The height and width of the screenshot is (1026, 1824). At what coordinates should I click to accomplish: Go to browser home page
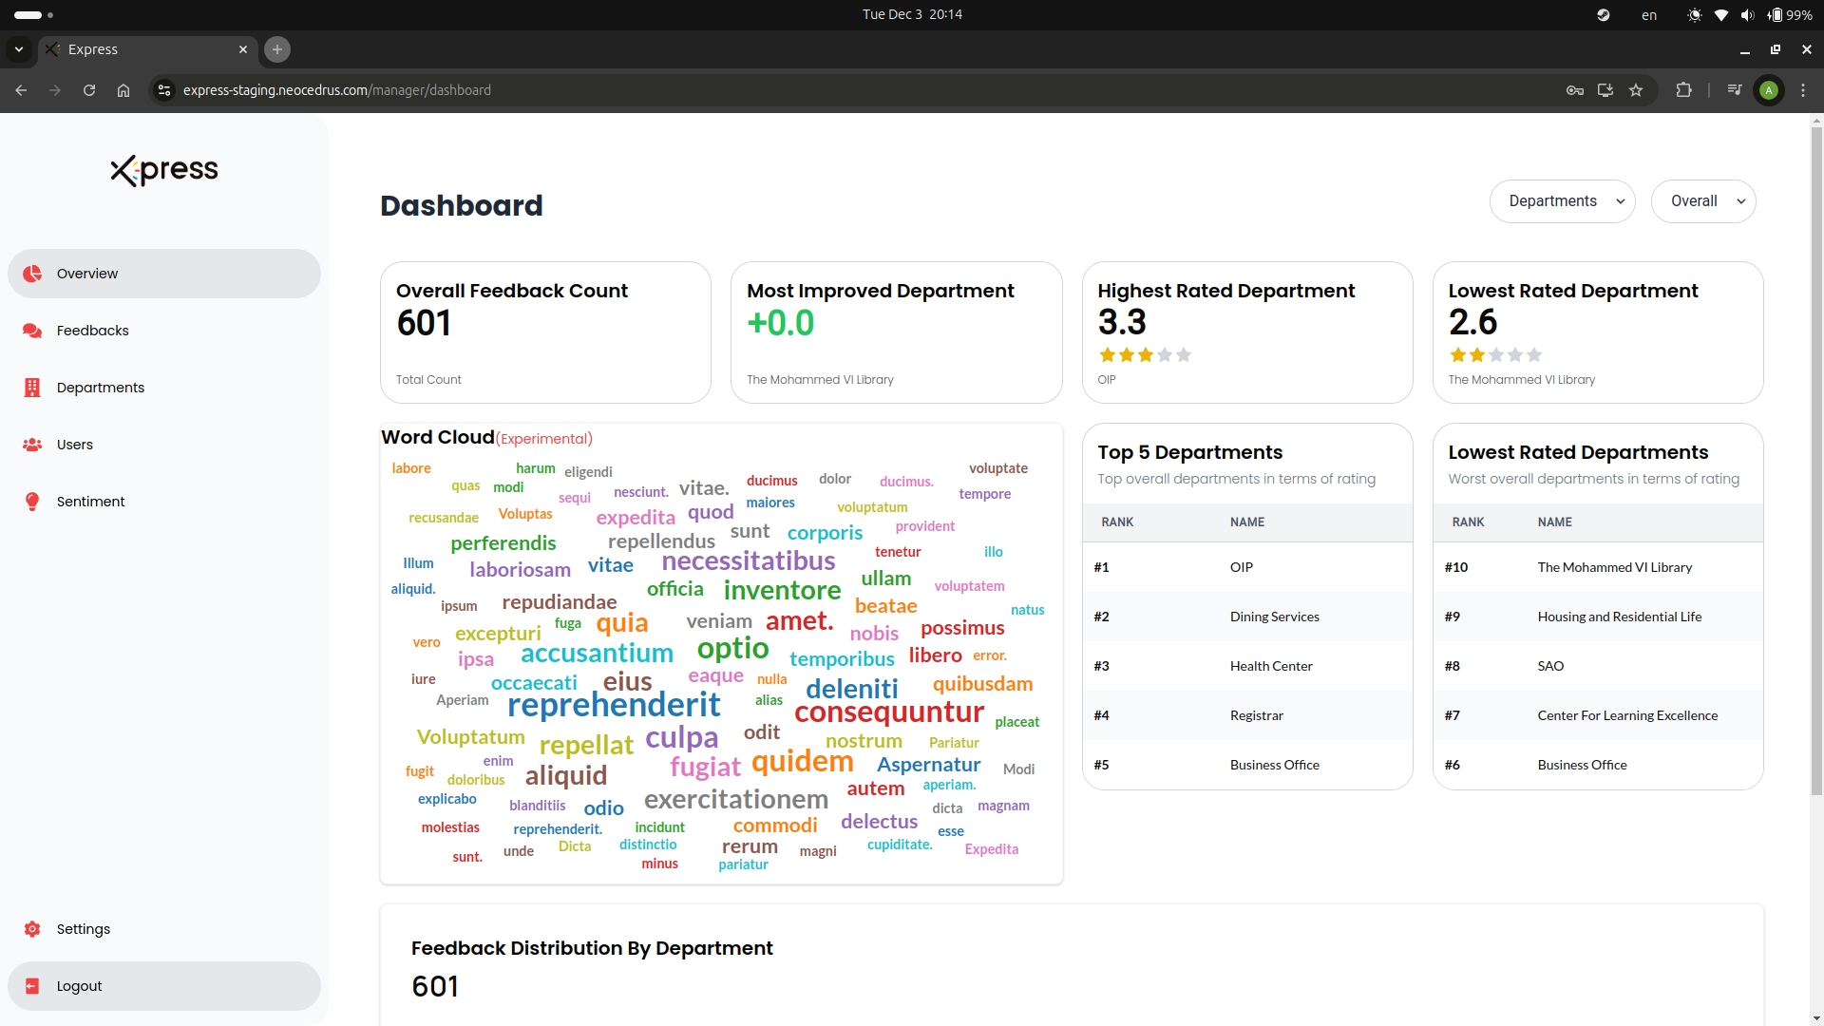123,90
